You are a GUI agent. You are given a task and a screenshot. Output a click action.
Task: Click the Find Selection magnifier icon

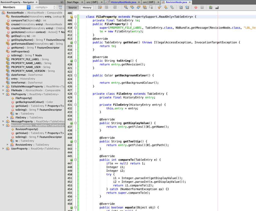pos(126,7)
